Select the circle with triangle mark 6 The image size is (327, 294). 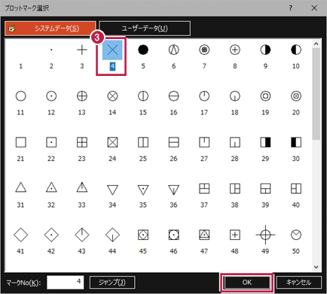173,50
